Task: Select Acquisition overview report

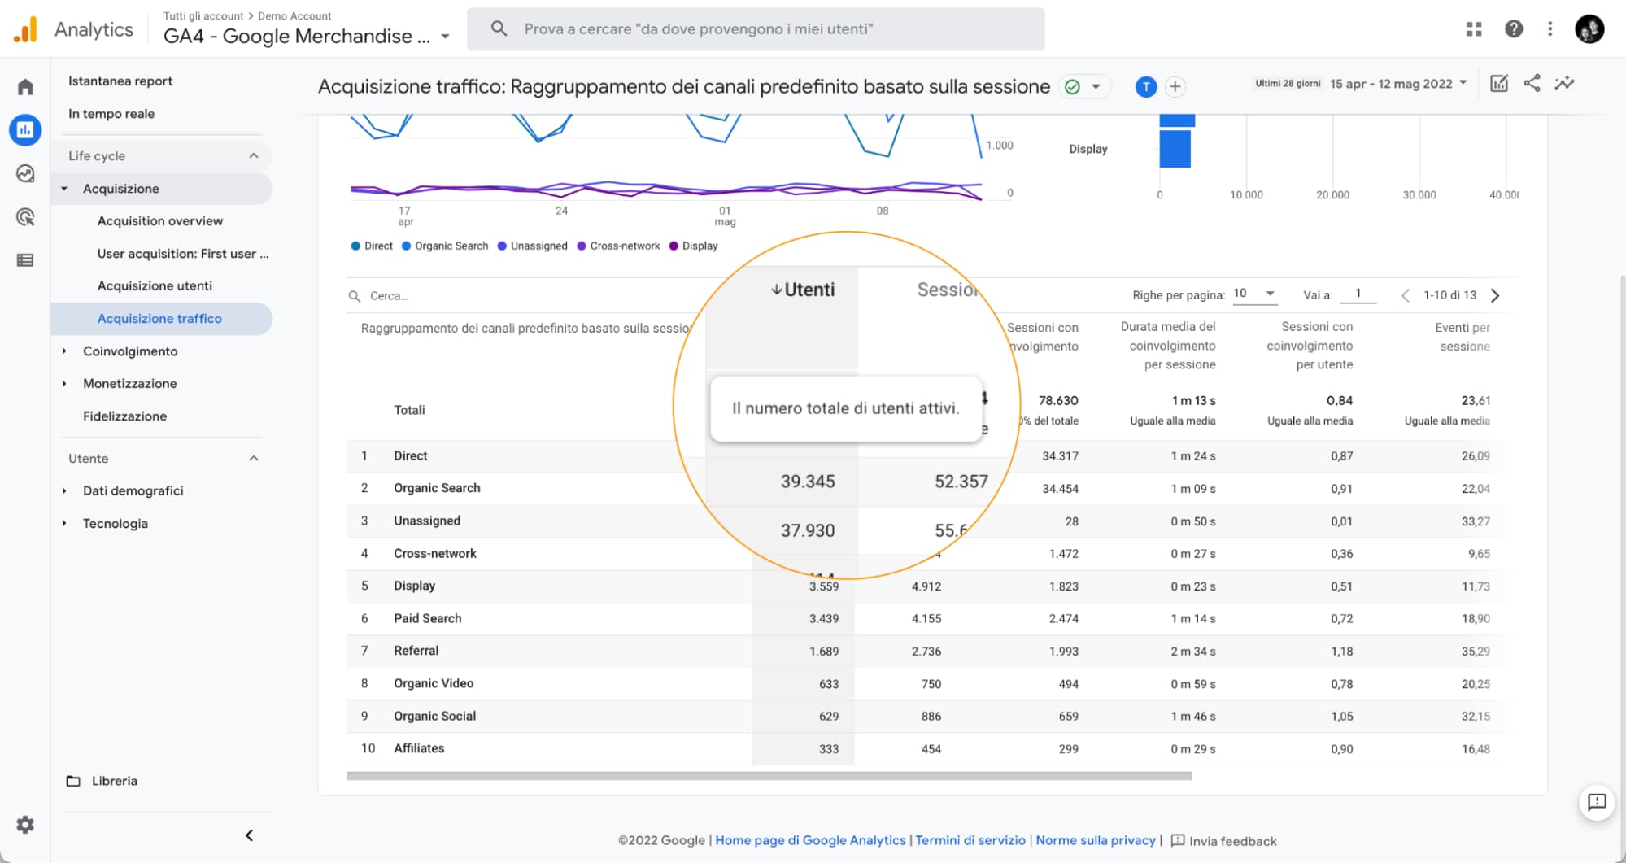Action: tap(160, 220)
